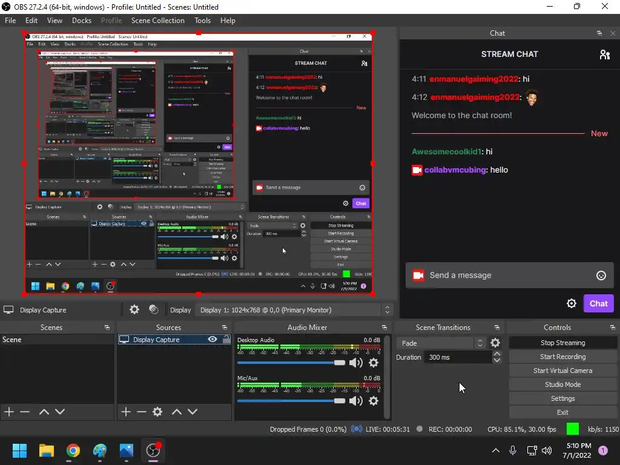The height and width of the screenshot is (465, 620).
Task: Open Display Capture source properties gear
Action: [134, 309]
